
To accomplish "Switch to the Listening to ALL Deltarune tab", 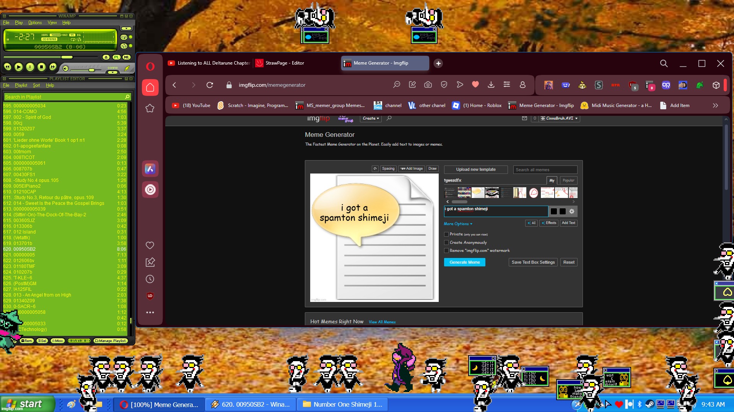I will pos(209,63).
